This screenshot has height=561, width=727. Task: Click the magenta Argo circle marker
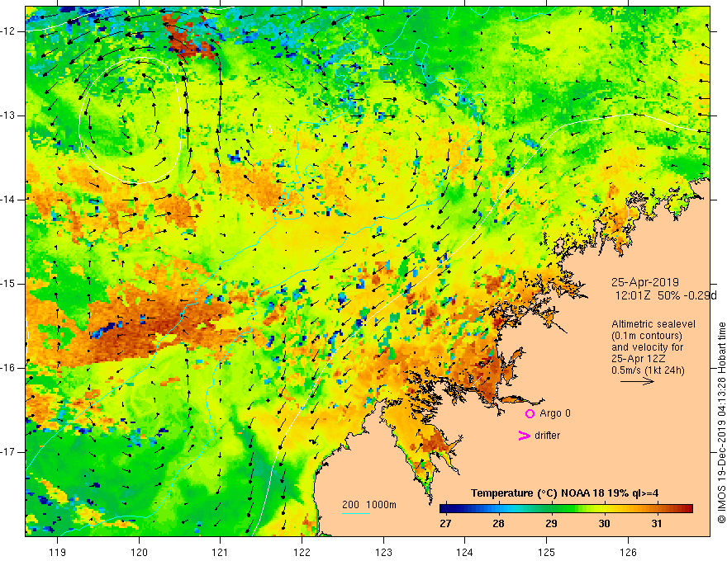(x=530, y=413)
